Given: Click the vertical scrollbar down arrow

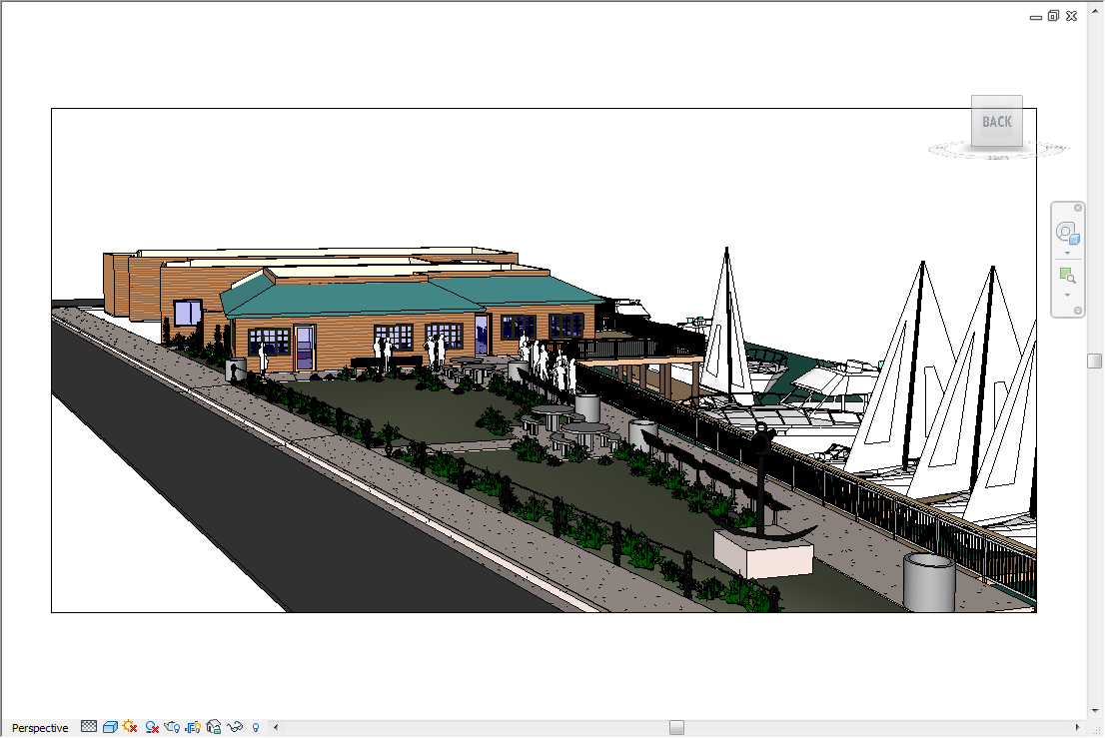Looking at the screenshot, I should (x=1095, y=711).
